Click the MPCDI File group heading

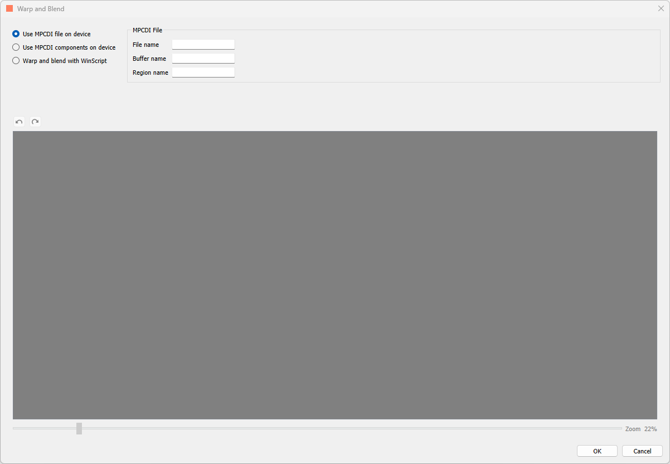[147, 30]
